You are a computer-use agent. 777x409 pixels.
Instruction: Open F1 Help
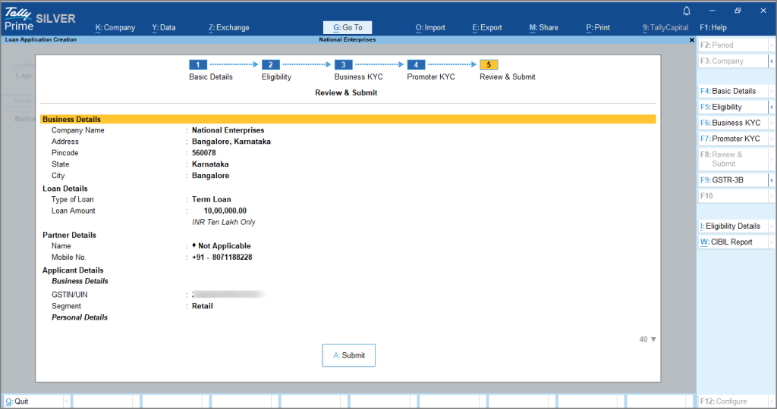pyautogui.click(x=713, y=27)
